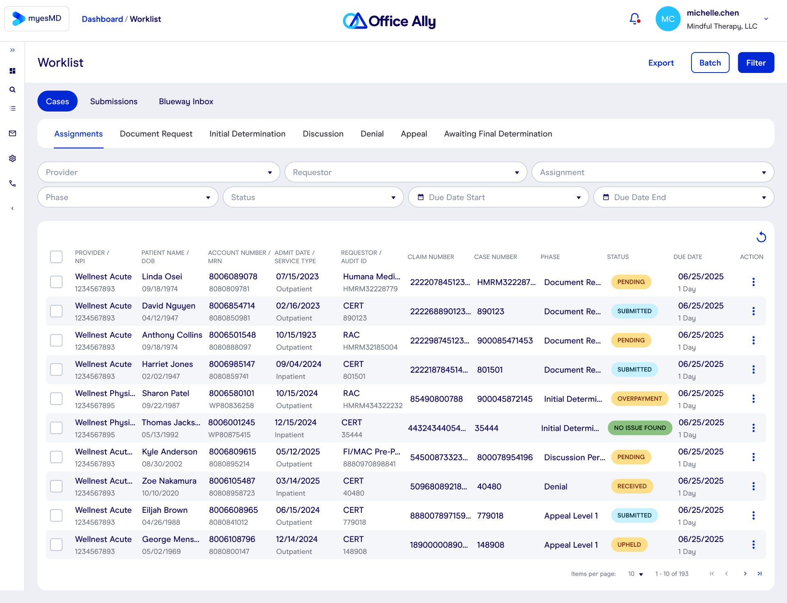Change items per page dropdown

(x=635, y=574)
